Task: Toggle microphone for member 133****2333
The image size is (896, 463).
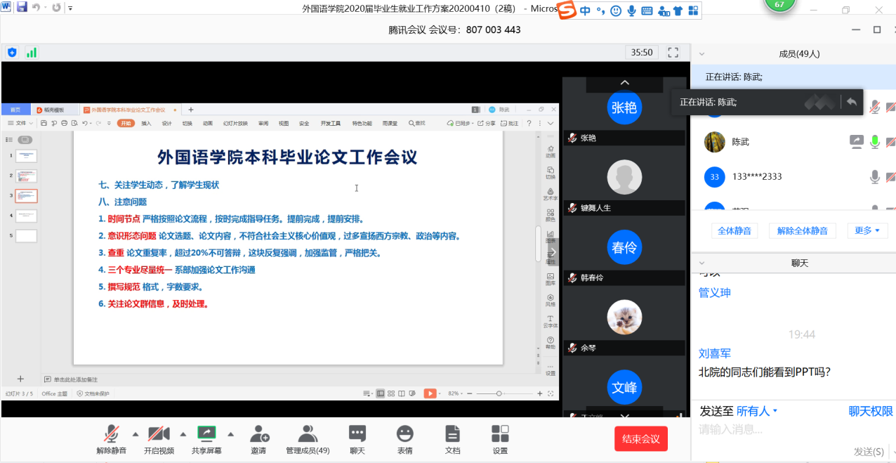Action: coord(874,177)
